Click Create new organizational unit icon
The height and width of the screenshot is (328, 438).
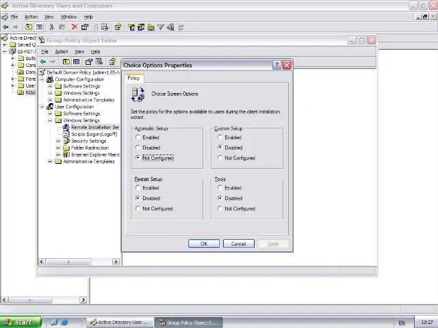(151, 27)
